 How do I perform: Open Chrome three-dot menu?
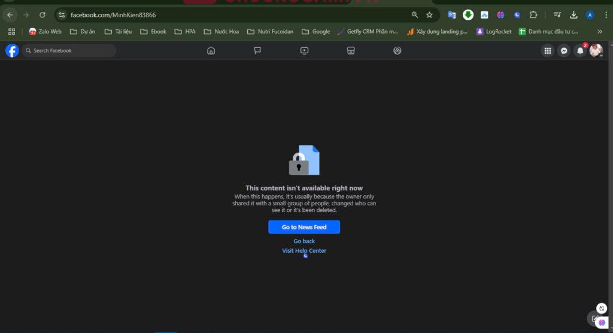pyautogui.click(x=603, y=15)
